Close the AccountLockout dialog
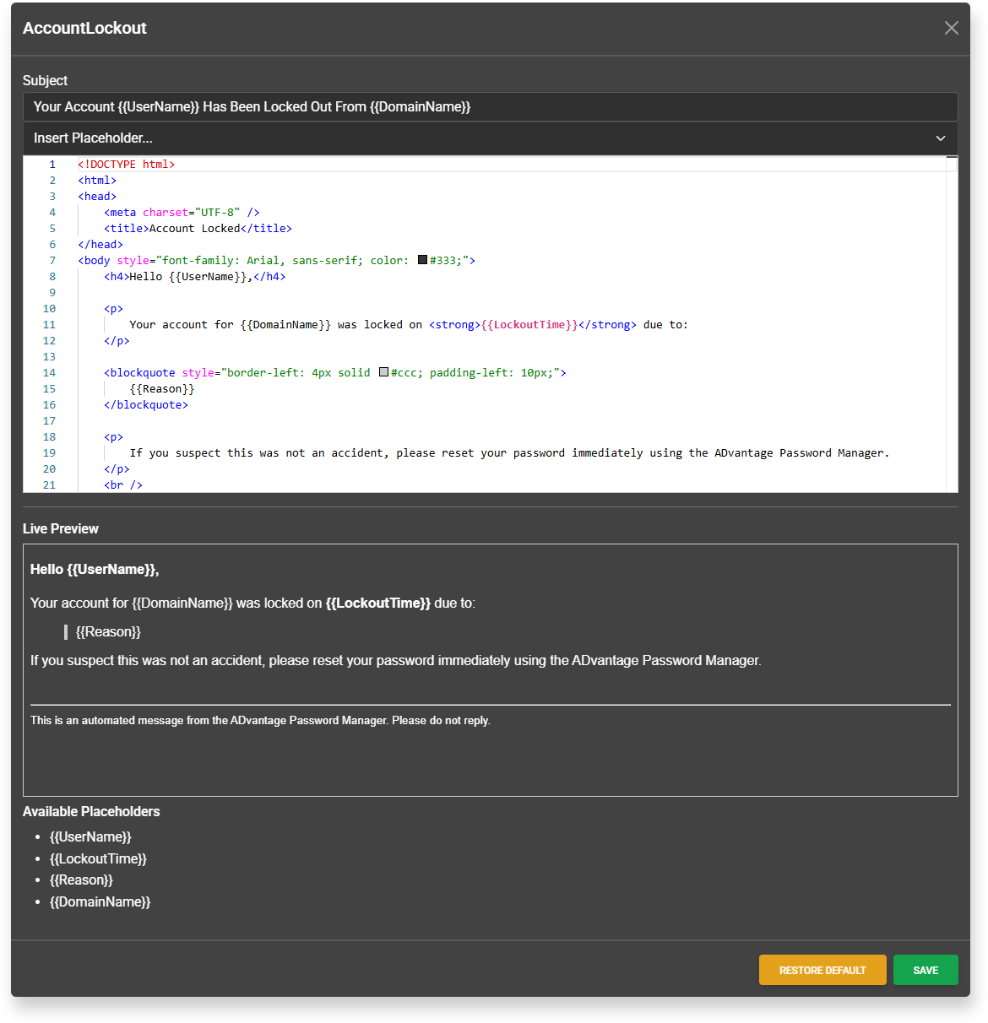This screenshot has height=1023, width=988. (951, 28)
